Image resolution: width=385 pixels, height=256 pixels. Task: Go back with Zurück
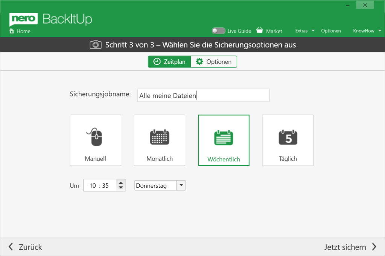coord(26,247)
